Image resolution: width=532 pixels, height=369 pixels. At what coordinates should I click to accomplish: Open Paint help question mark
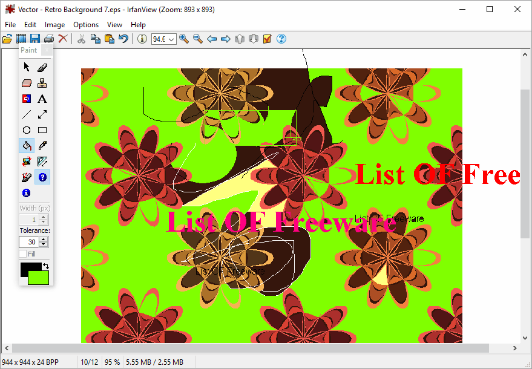point(42,177)
